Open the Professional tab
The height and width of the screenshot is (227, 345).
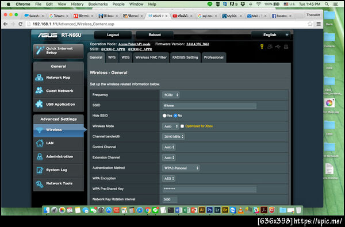[x=213, y=57]
